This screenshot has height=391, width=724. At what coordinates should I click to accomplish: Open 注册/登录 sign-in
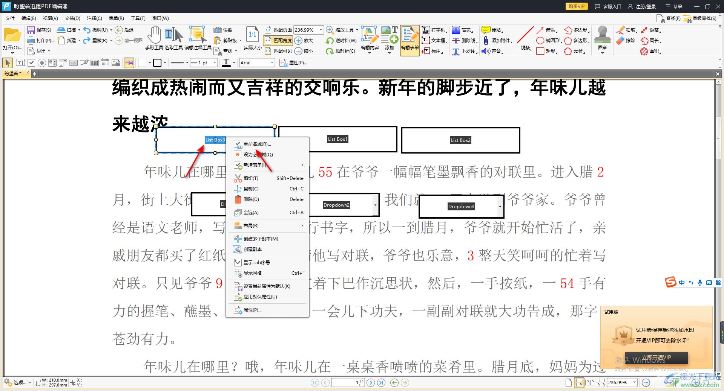coord(642,6)
